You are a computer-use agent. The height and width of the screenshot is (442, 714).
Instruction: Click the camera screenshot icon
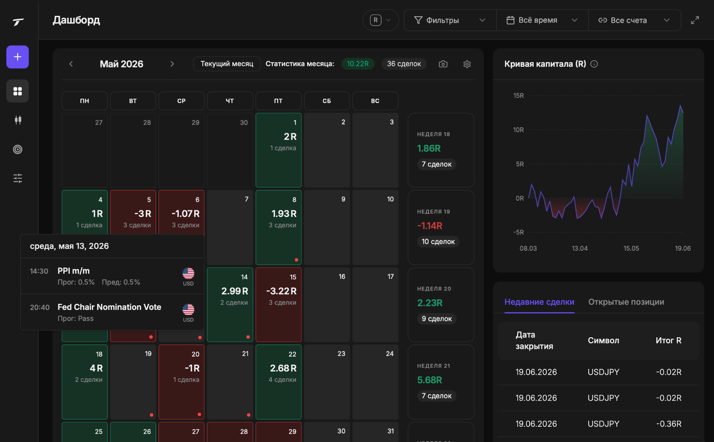tap(443, 64)
